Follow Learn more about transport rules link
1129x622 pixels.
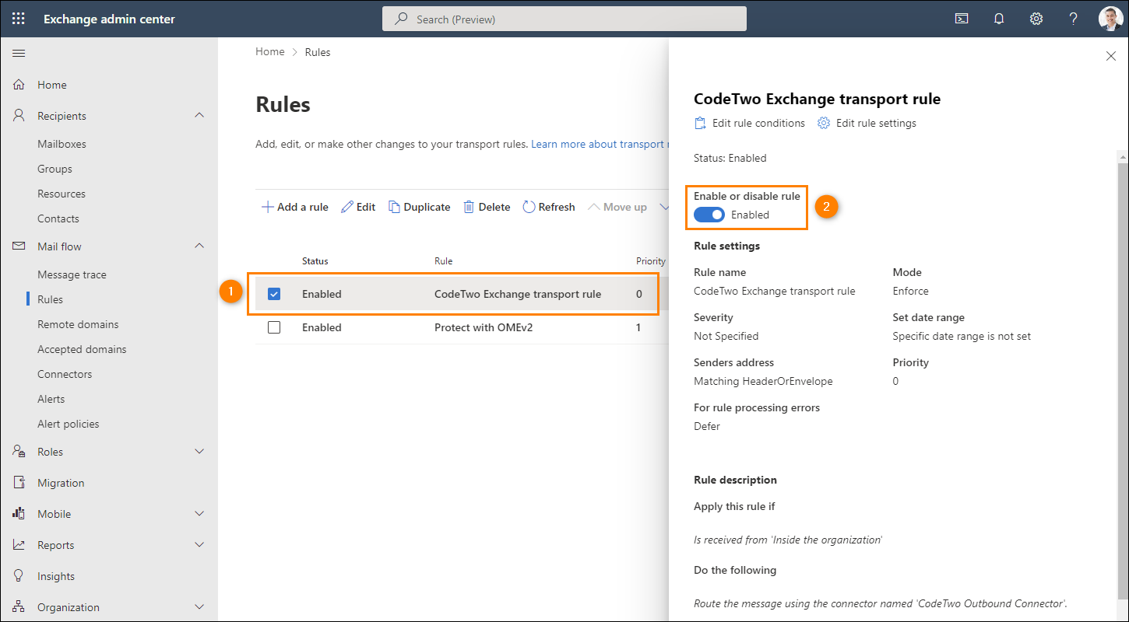(x=600, y=145)
